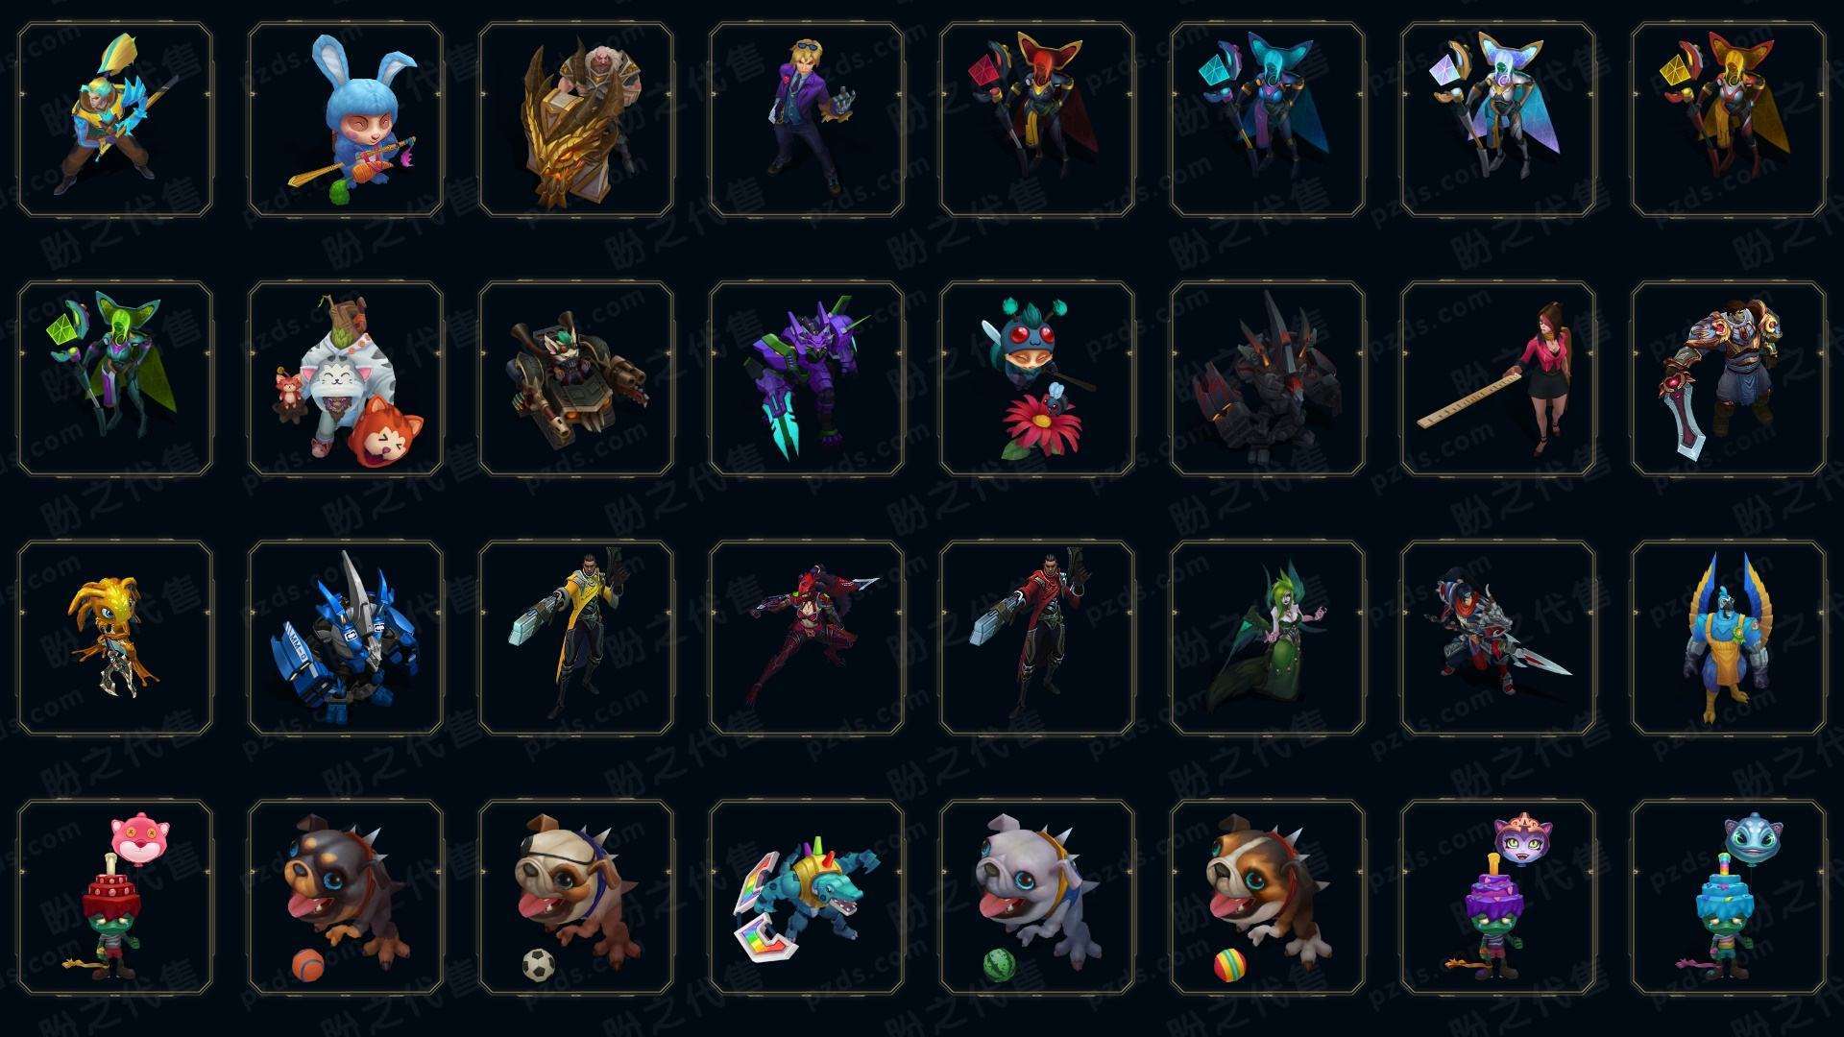Screen dimensions: 1844x1037
Task: Select the blue bunny Teemo skin tile
Action: pyautogui.click(x=346, y=119)
